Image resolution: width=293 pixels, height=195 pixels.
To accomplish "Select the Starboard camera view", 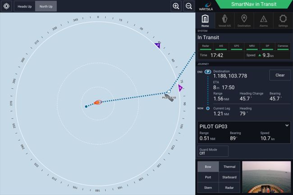I will 229,177.
